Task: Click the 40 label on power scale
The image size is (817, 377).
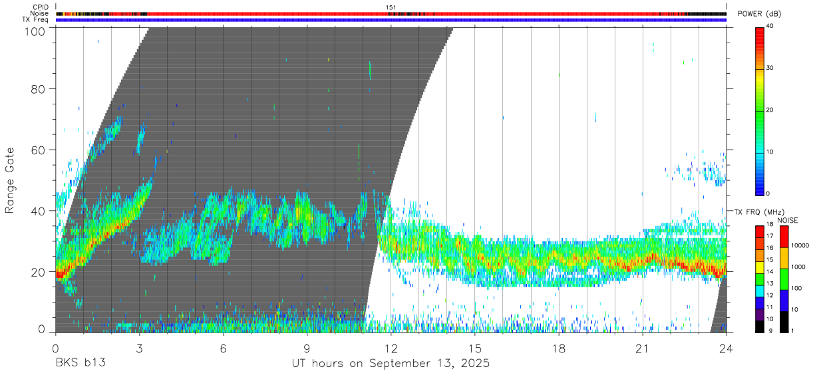Action: point(770,27)
